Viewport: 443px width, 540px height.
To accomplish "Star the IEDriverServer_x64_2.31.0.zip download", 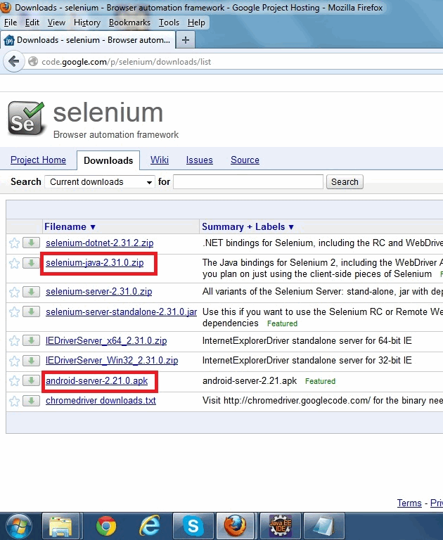I will (x=15, y=341).
